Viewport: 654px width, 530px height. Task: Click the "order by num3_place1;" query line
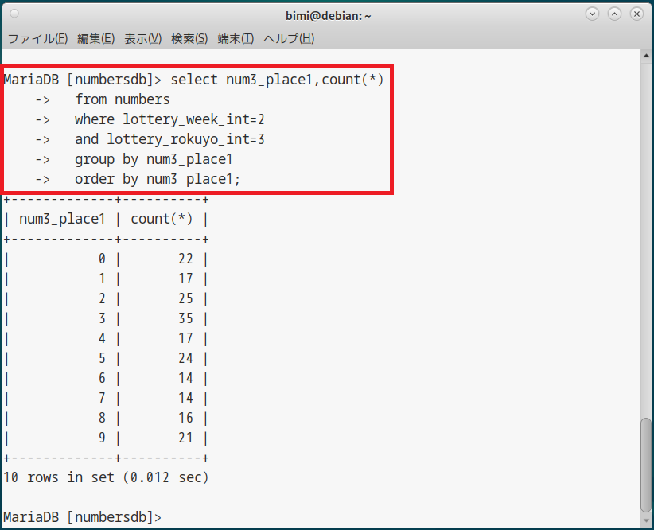click(157, 179)
